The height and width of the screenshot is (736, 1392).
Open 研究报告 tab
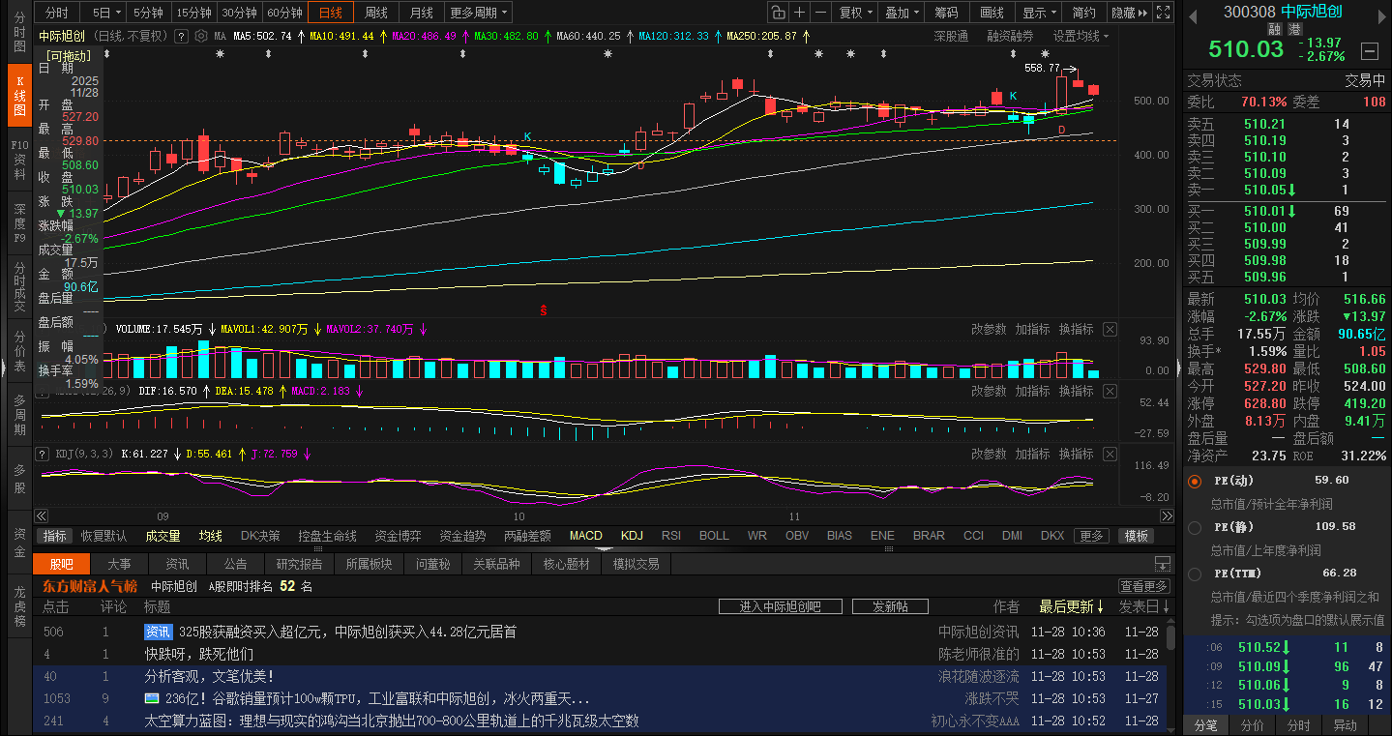click(x=299, y=564)
